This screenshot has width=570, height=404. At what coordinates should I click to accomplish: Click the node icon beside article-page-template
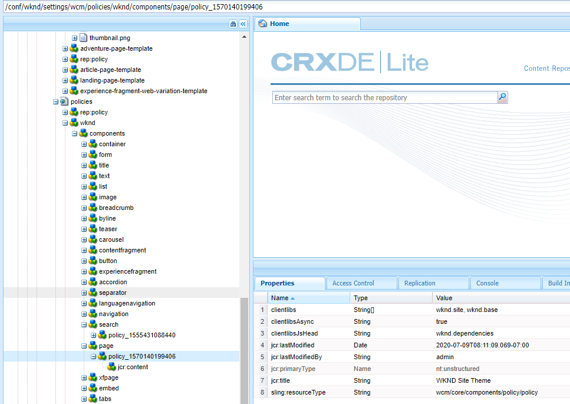click(74, 70)
